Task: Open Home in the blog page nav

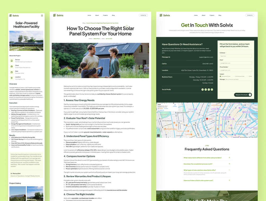Action: tap(89, 15)
